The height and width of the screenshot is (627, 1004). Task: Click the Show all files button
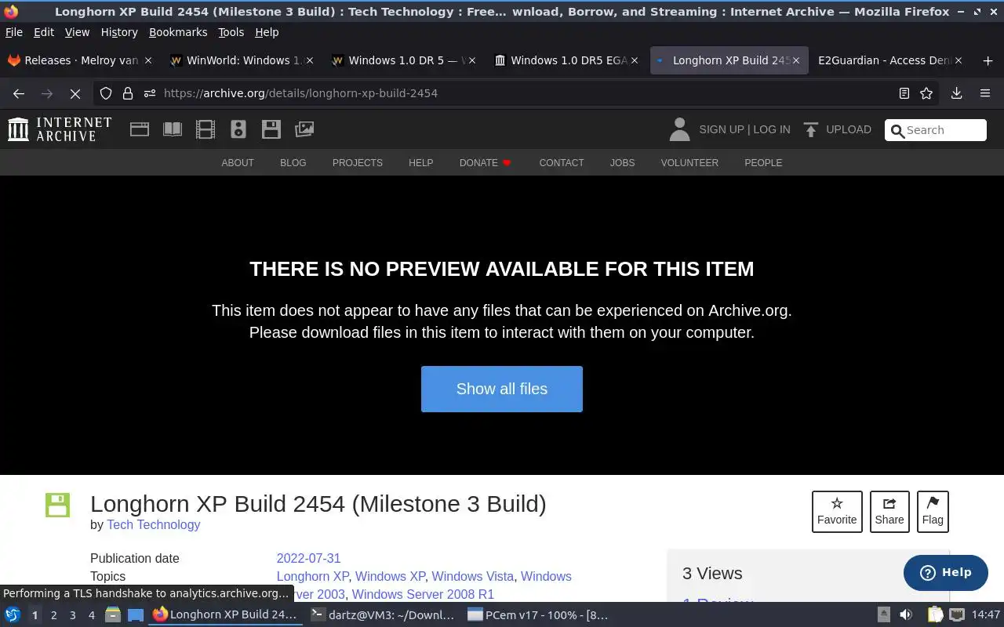click(x=502, y=389)
